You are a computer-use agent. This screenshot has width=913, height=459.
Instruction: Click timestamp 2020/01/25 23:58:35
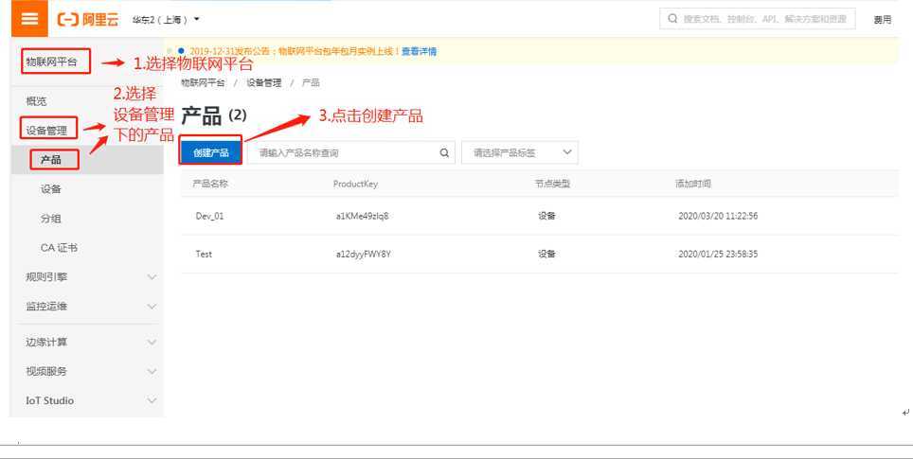[x=718, y=255]
